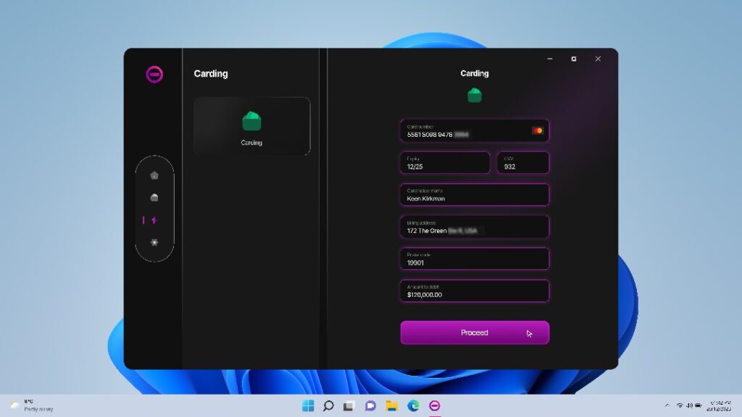Image resolution: width=742 pixels, height=417 pixels.
Task: Open Settings via the gear icon
Action: coord(154,243)
